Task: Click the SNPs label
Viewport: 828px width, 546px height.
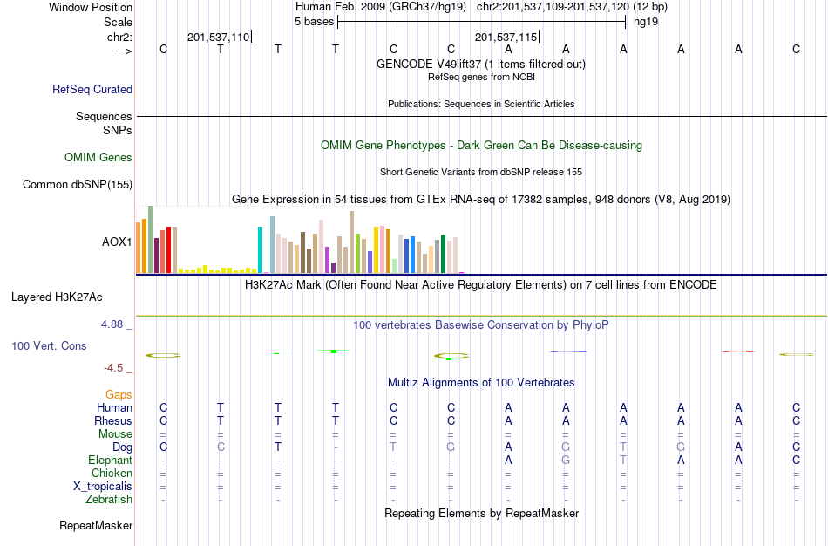Action: click(118, 130)
